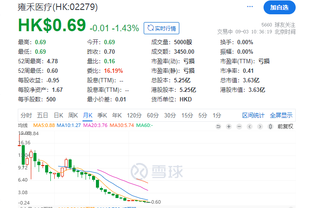Screen dimensions: 310x208
Task: Click the 量比 0.16 value
Action: pyautogui.click(x=109, y=61)
